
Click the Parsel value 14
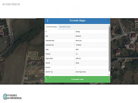[77, 54]
